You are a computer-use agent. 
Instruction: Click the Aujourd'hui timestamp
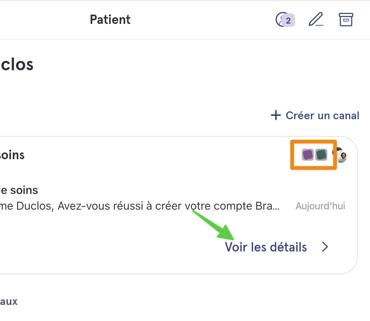tap(320, 206)
